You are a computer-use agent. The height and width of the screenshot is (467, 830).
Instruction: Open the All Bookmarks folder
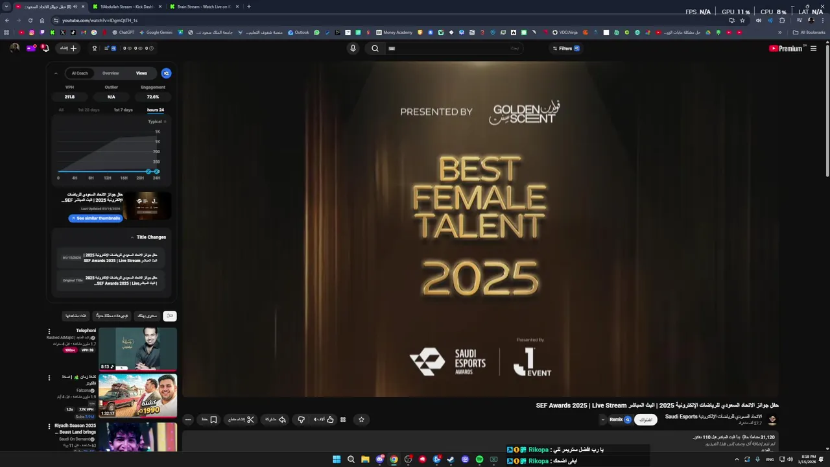coord(809,32)
